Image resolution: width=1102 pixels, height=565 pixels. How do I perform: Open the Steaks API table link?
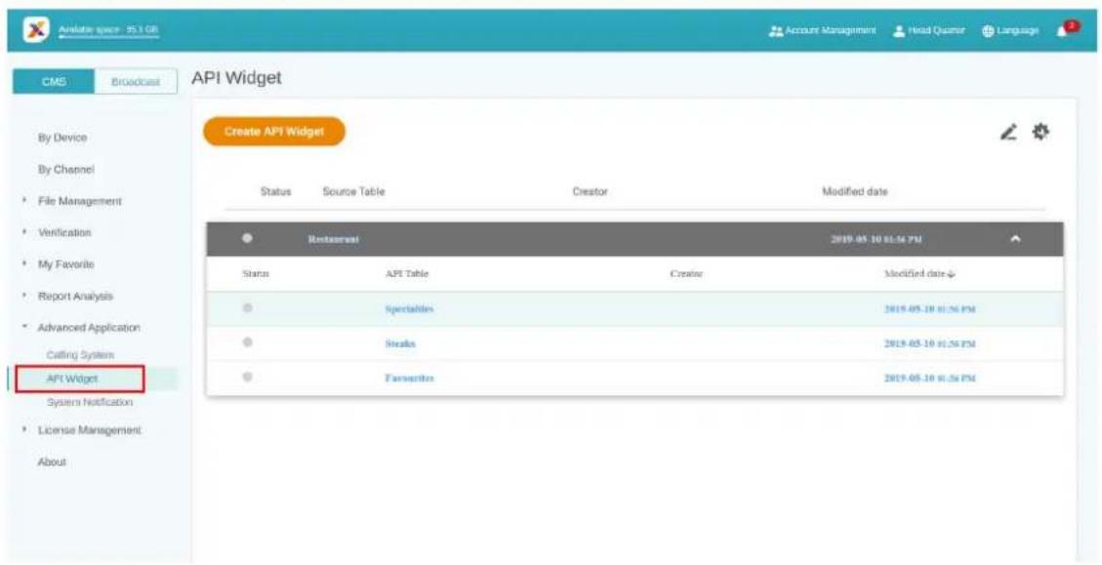pyautogui.click(x=400, y=343)
